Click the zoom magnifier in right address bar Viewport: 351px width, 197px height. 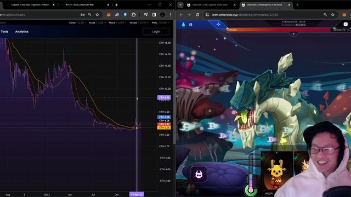pyautogui.click(x=325, y=15)
